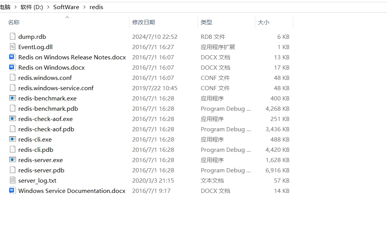The height and width of the screenshot is (234, 387).
Task: Select Windows Service Documentation.docx file name
Action: [72, 191]
